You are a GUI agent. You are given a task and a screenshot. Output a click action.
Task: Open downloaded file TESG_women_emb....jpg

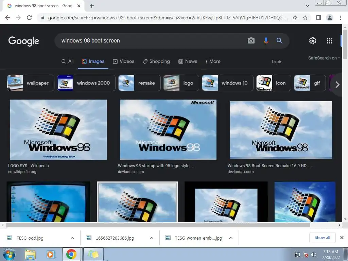point(198,238)
